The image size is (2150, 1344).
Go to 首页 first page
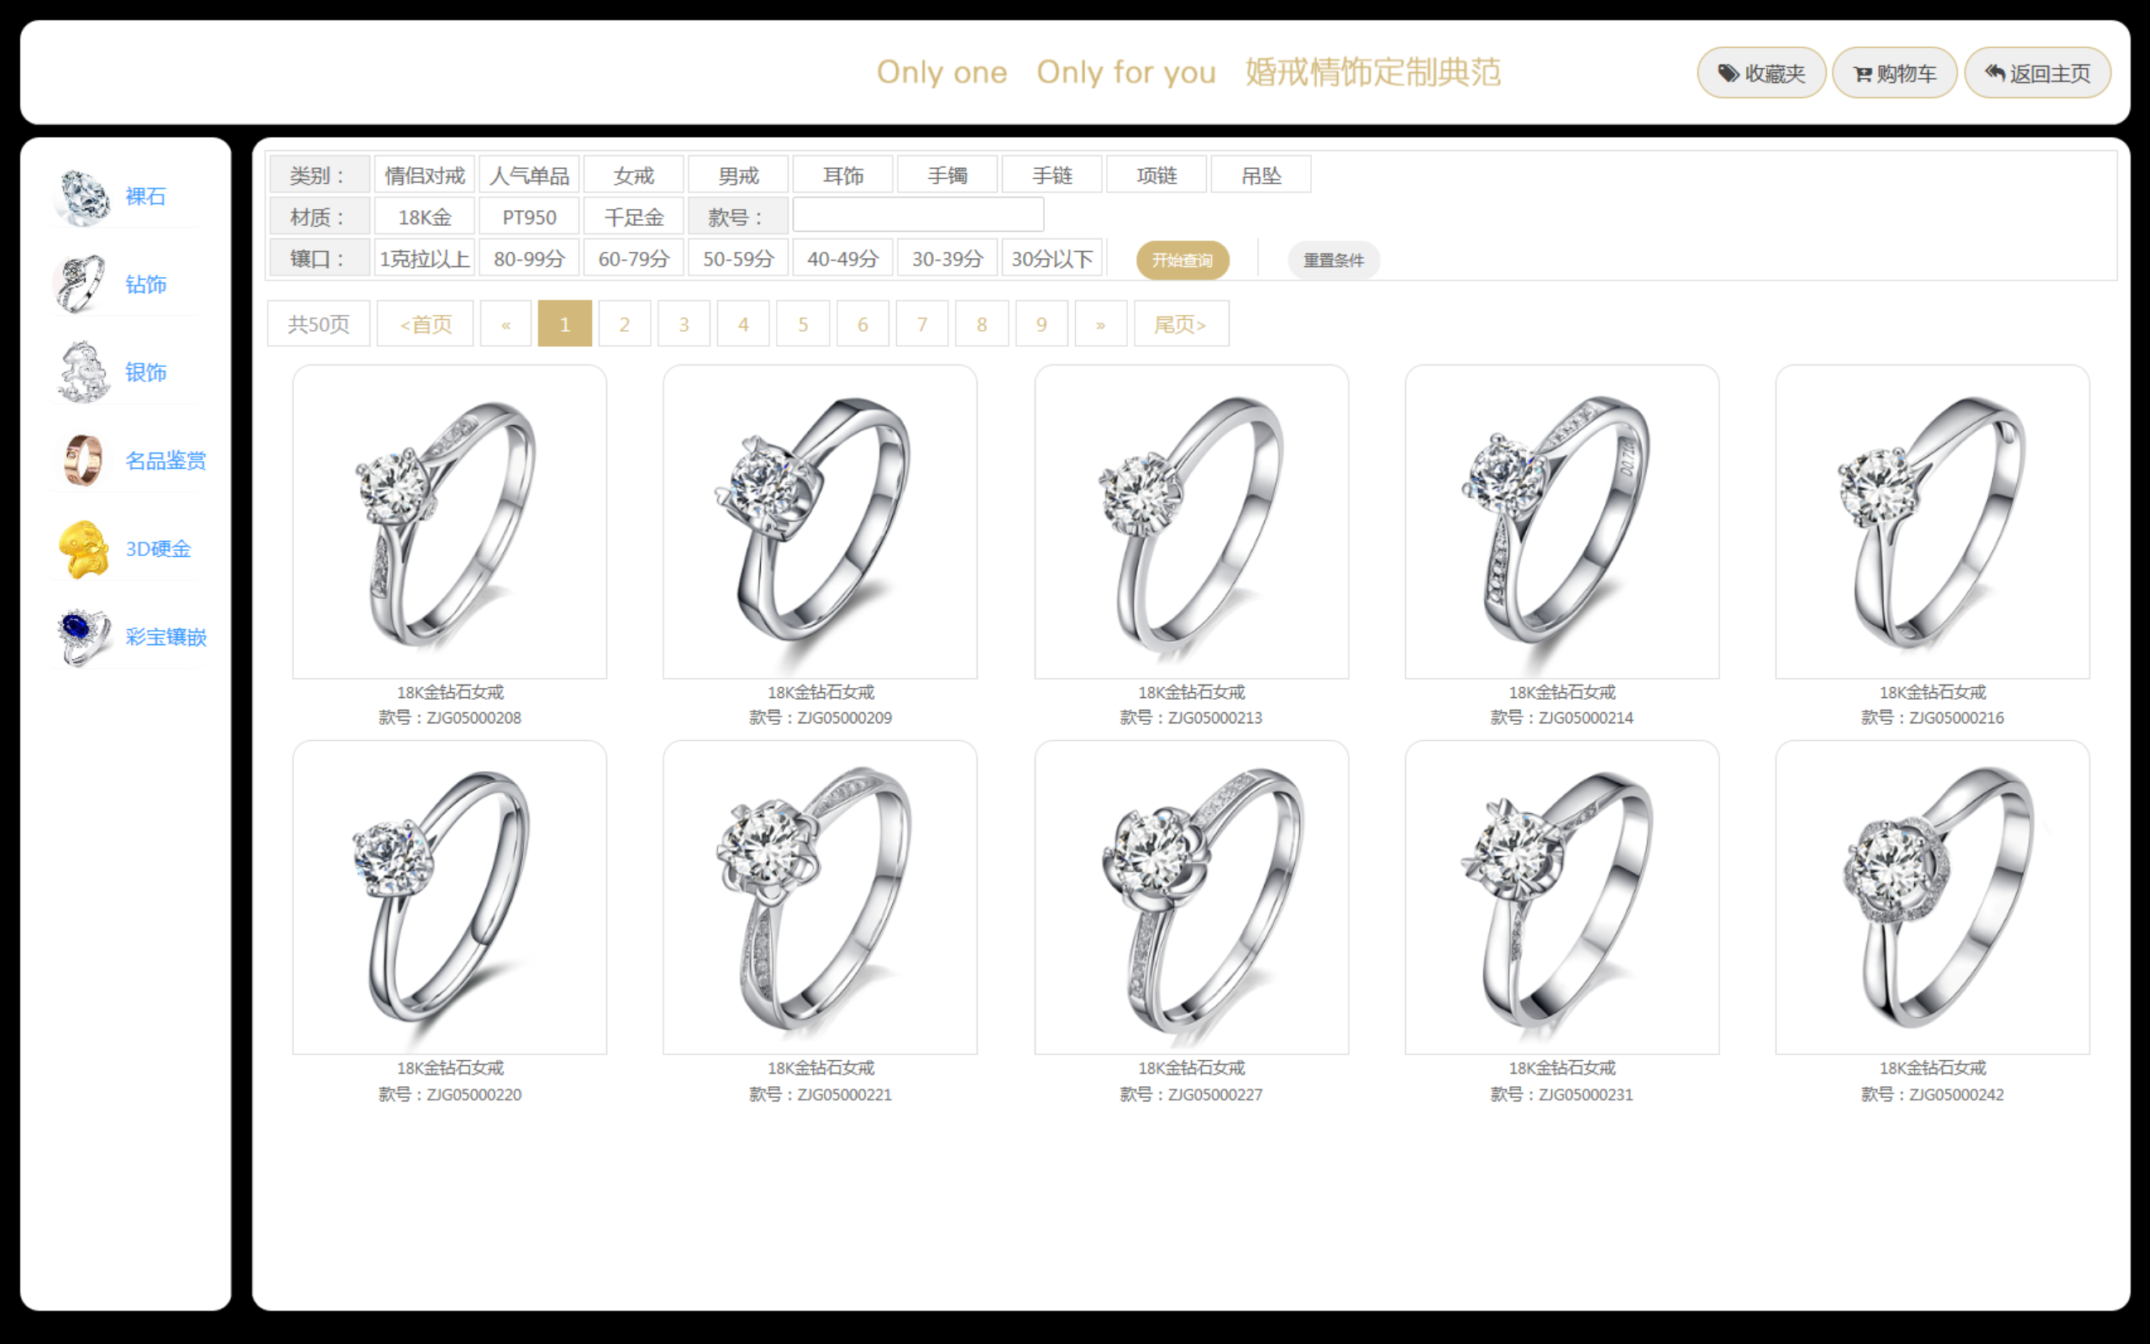click(426, 324)
